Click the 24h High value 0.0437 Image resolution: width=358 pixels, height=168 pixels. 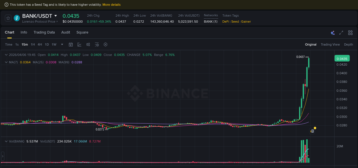coord(121,22)
